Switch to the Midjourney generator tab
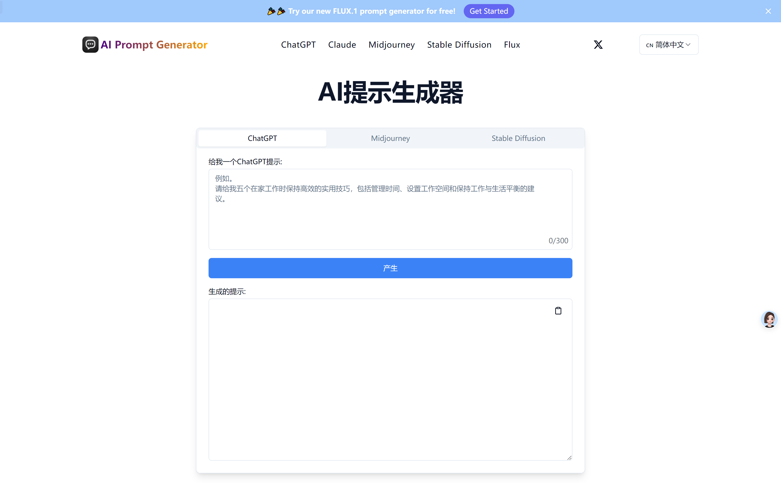 pyautogui.click(x=390, y=138)
